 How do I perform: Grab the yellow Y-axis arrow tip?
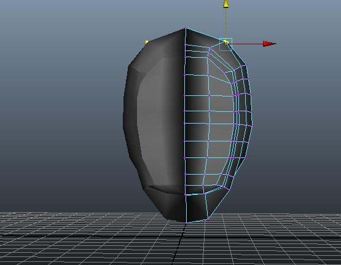[225, 4]
